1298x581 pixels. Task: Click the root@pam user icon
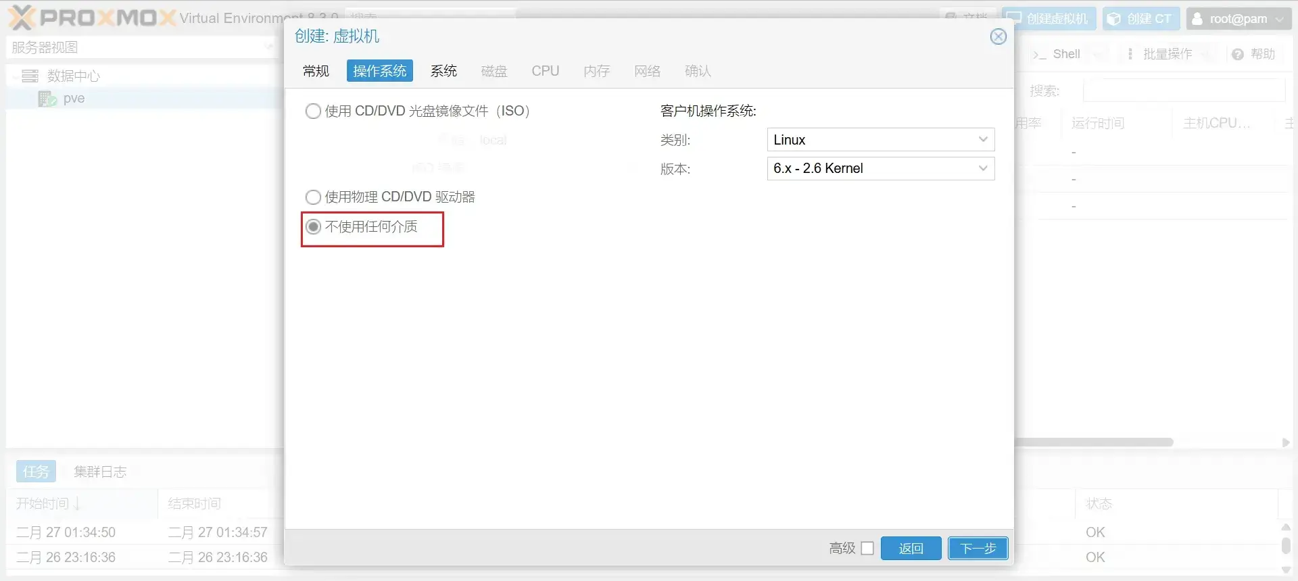coord(1197,19)
